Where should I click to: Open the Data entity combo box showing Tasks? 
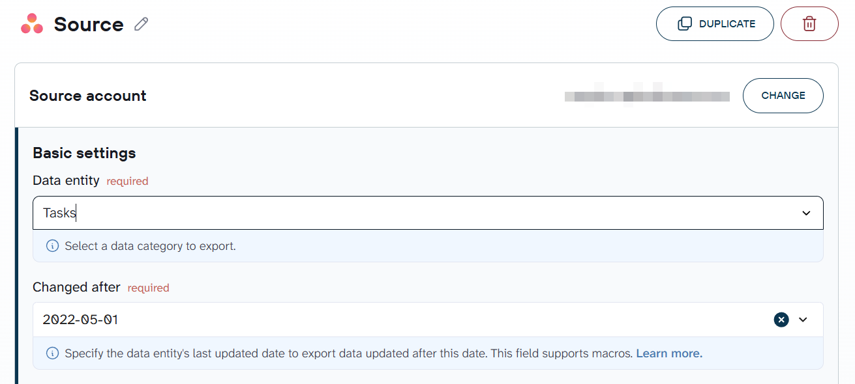click(x=428, y=213)
